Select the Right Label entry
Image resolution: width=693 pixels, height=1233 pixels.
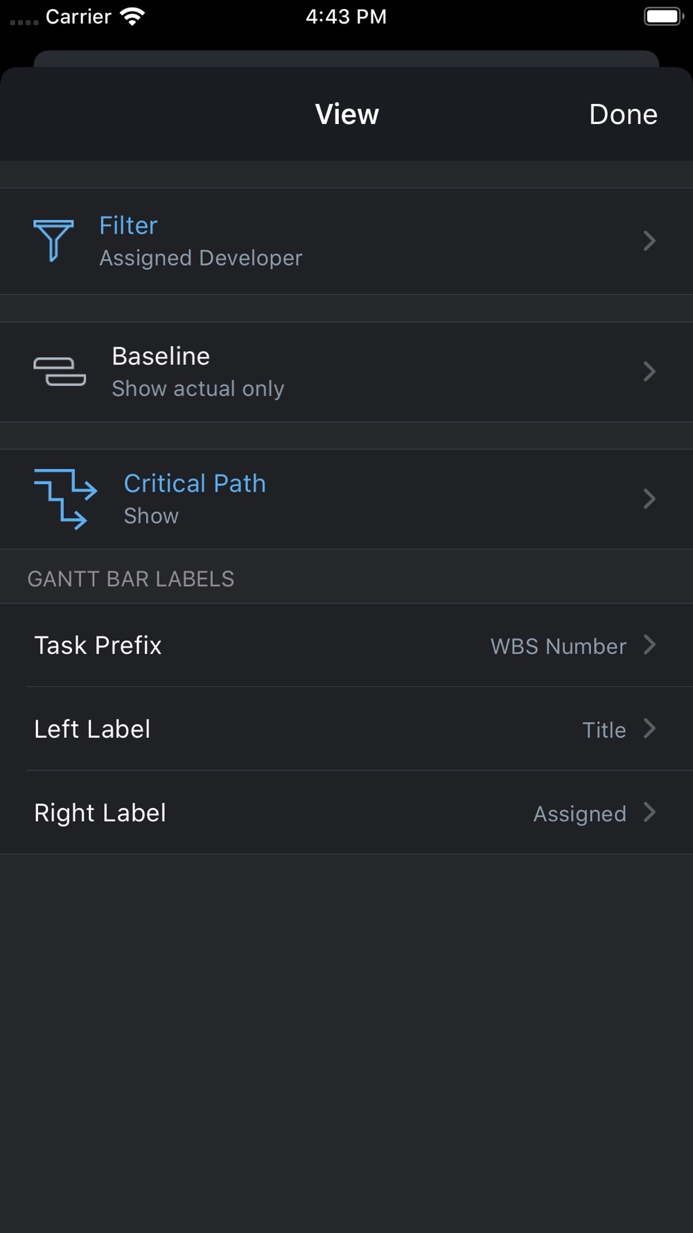[x=100, y=813]
